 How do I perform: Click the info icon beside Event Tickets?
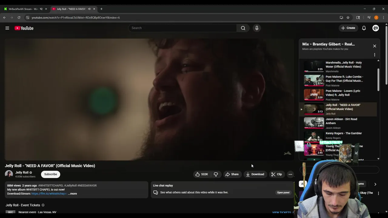tap(43, 205)
